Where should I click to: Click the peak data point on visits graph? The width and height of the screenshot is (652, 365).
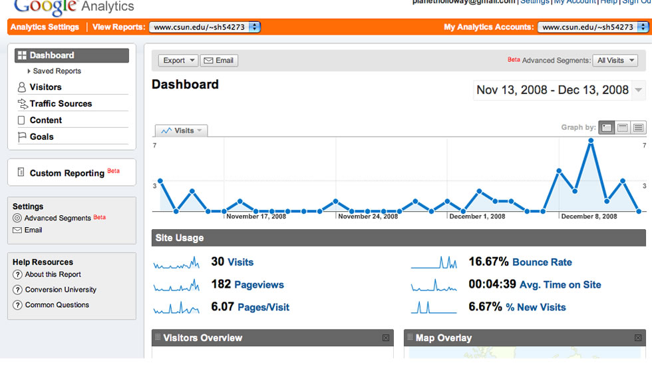coord(591,141)
